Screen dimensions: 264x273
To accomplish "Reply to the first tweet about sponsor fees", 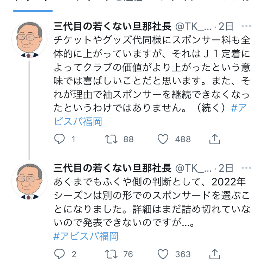I will [59, 139].
